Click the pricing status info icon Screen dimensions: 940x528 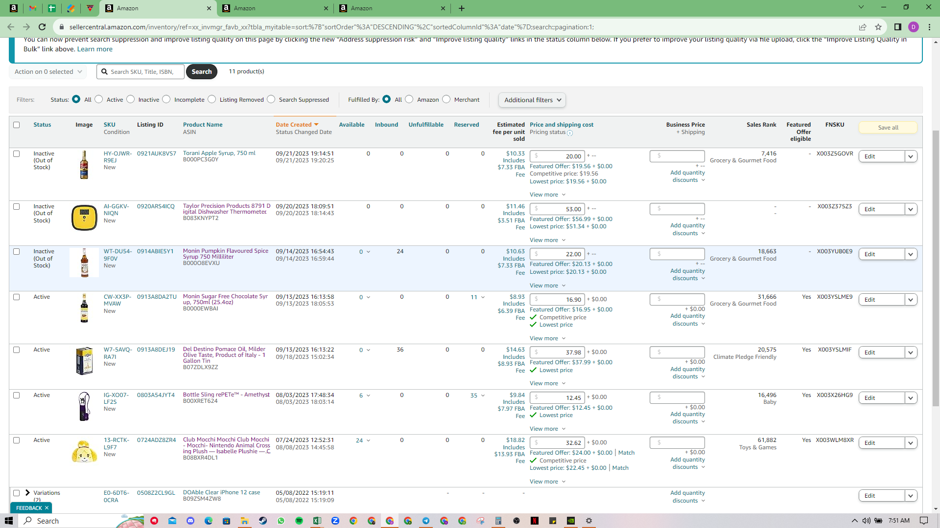point(570,132)
